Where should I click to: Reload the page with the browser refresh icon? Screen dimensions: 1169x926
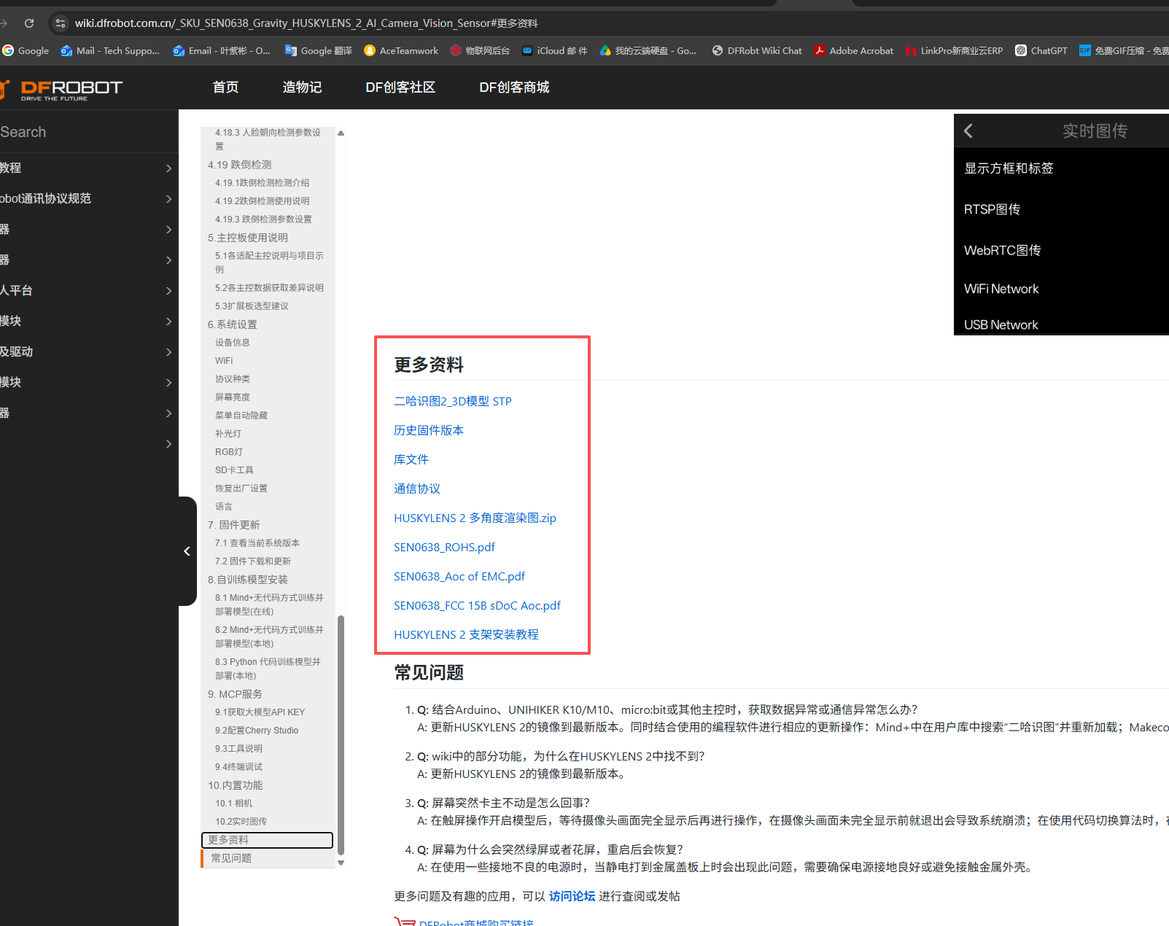pyautogui.click(x=29, y=23)
